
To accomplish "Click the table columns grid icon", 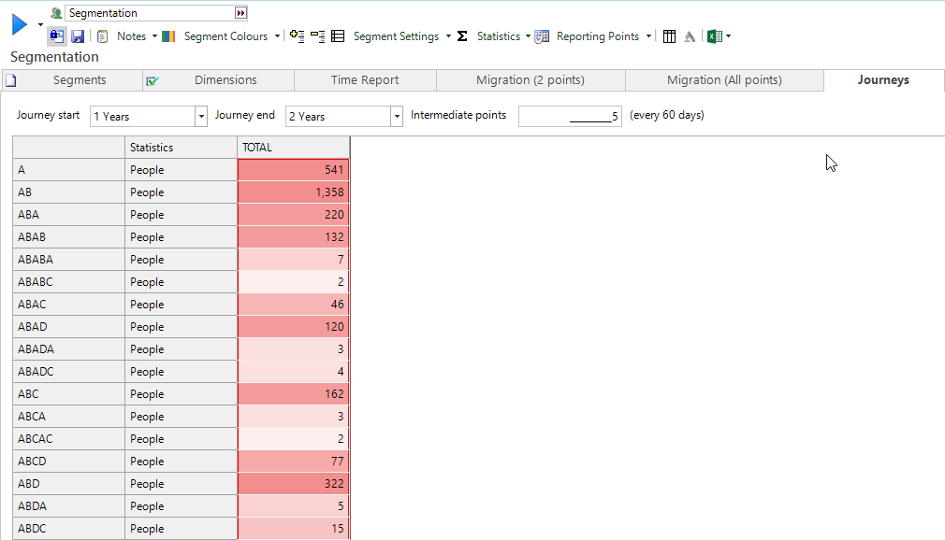I will (x=669, y=36).
